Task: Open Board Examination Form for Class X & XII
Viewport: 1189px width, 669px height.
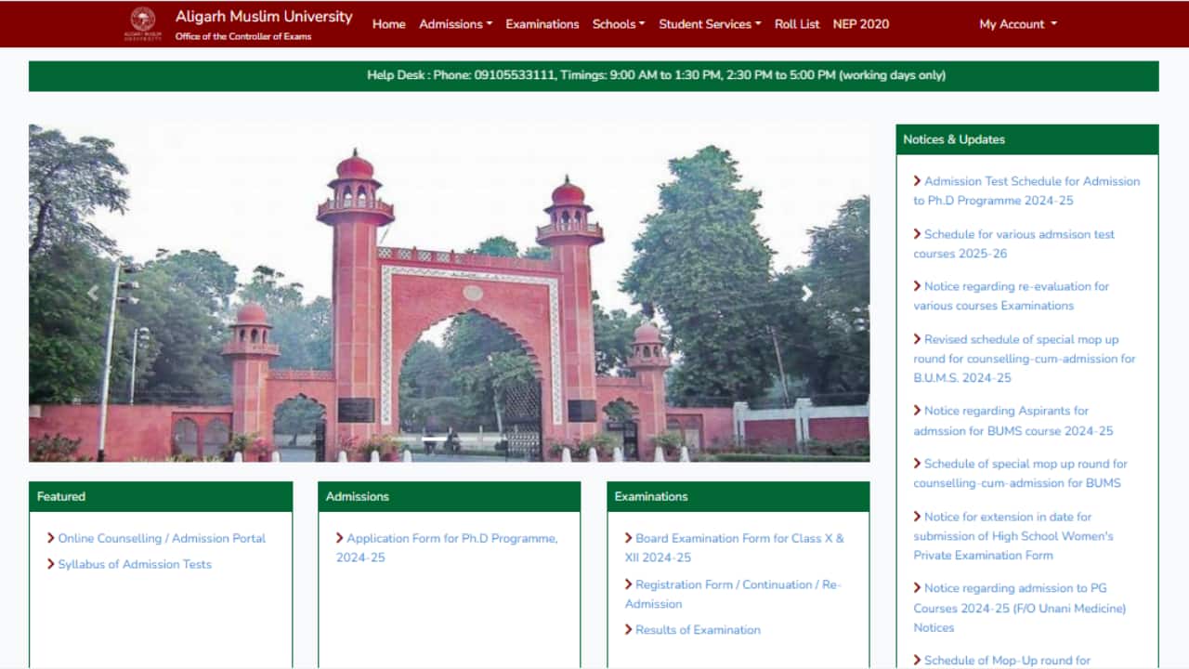Action: click(738, 538)
